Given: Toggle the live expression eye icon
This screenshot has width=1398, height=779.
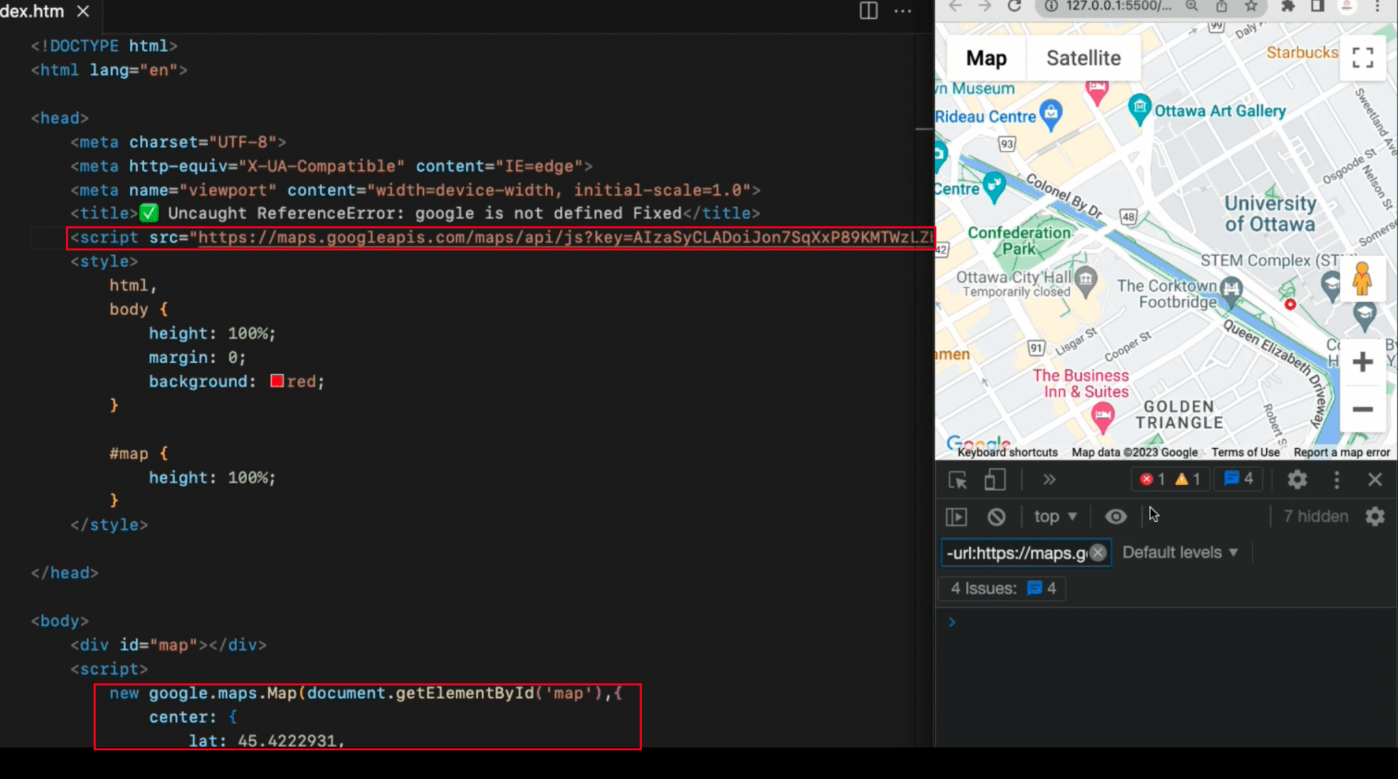Looking at the screenshot, I should (x=1115, y=516).
